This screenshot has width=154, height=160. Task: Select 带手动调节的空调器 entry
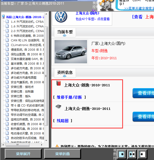27,115
